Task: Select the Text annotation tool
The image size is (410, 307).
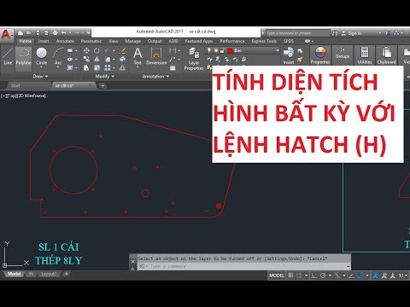Action: point(138,56)
